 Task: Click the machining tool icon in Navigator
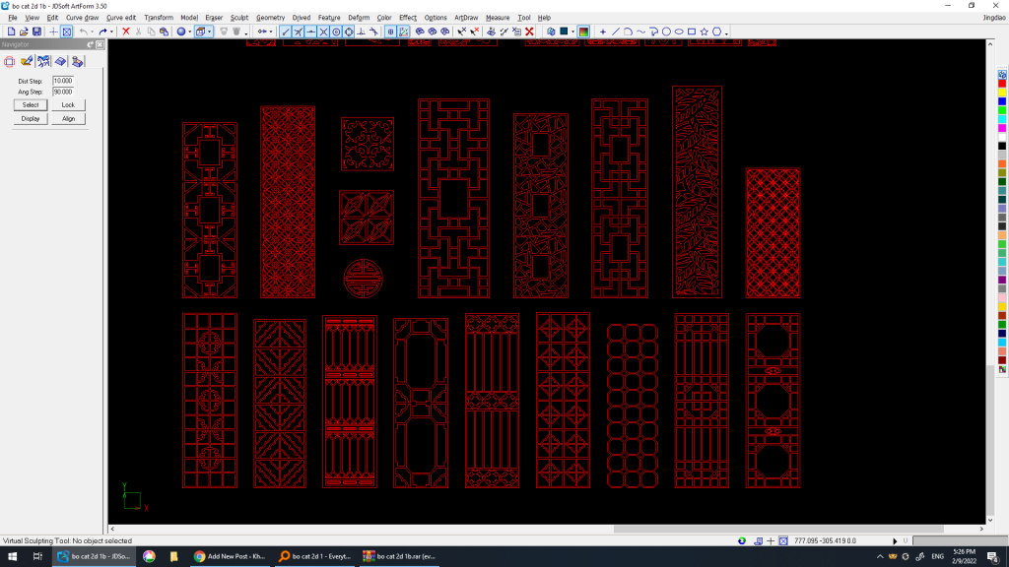(x=77, y=61)
